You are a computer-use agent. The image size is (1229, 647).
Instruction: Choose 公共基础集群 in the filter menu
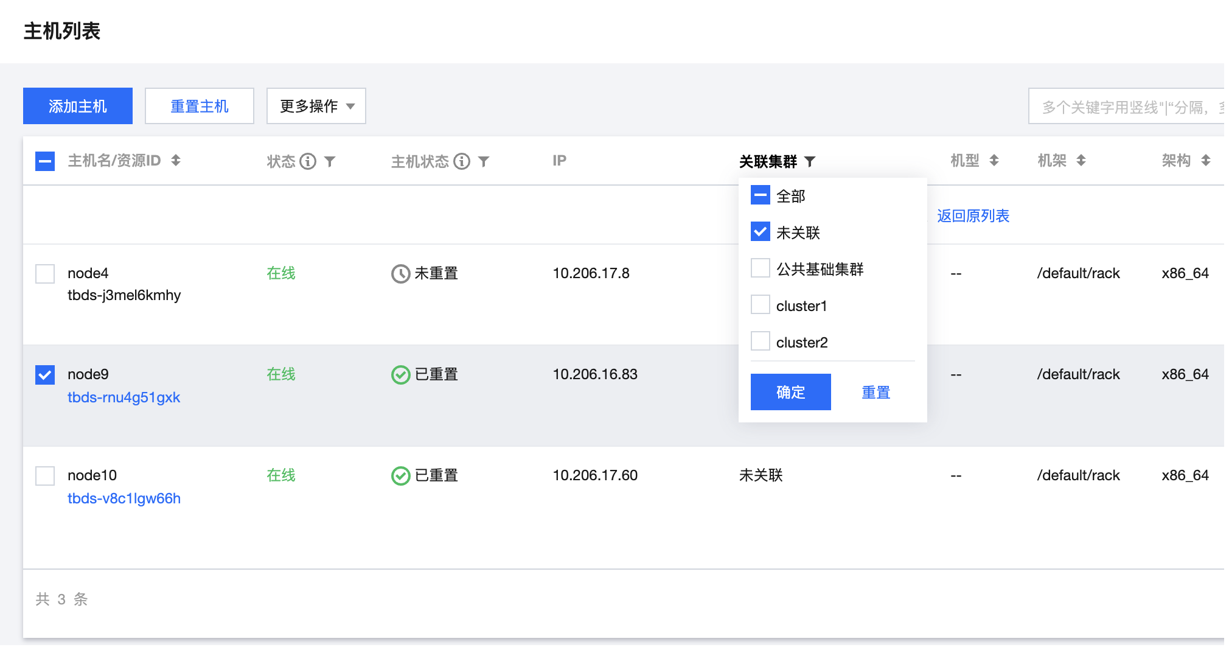point(761,268)
